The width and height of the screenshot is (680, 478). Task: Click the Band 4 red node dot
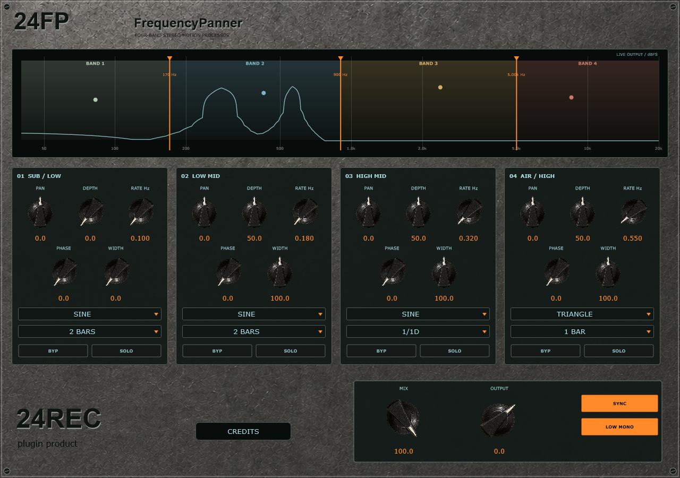(572, 97)
